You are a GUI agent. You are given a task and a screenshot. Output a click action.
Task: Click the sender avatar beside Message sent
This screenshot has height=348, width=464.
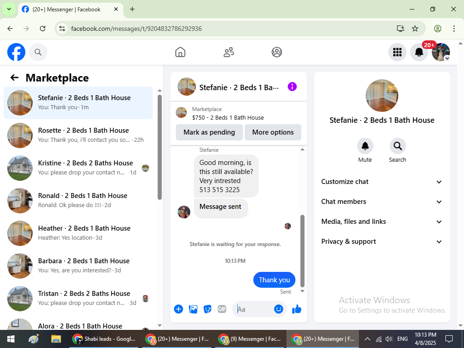[x=184, y=212]
